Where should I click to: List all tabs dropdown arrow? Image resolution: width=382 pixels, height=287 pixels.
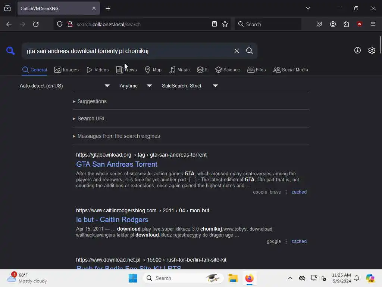point(308,8)
